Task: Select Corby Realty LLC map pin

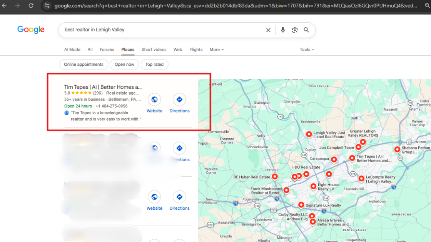Action: click(312, 215)
